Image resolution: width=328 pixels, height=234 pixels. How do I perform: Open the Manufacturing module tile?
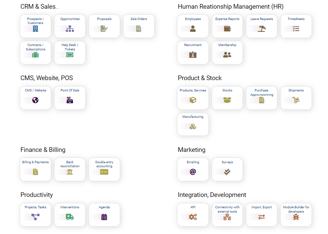pos(193,124)
